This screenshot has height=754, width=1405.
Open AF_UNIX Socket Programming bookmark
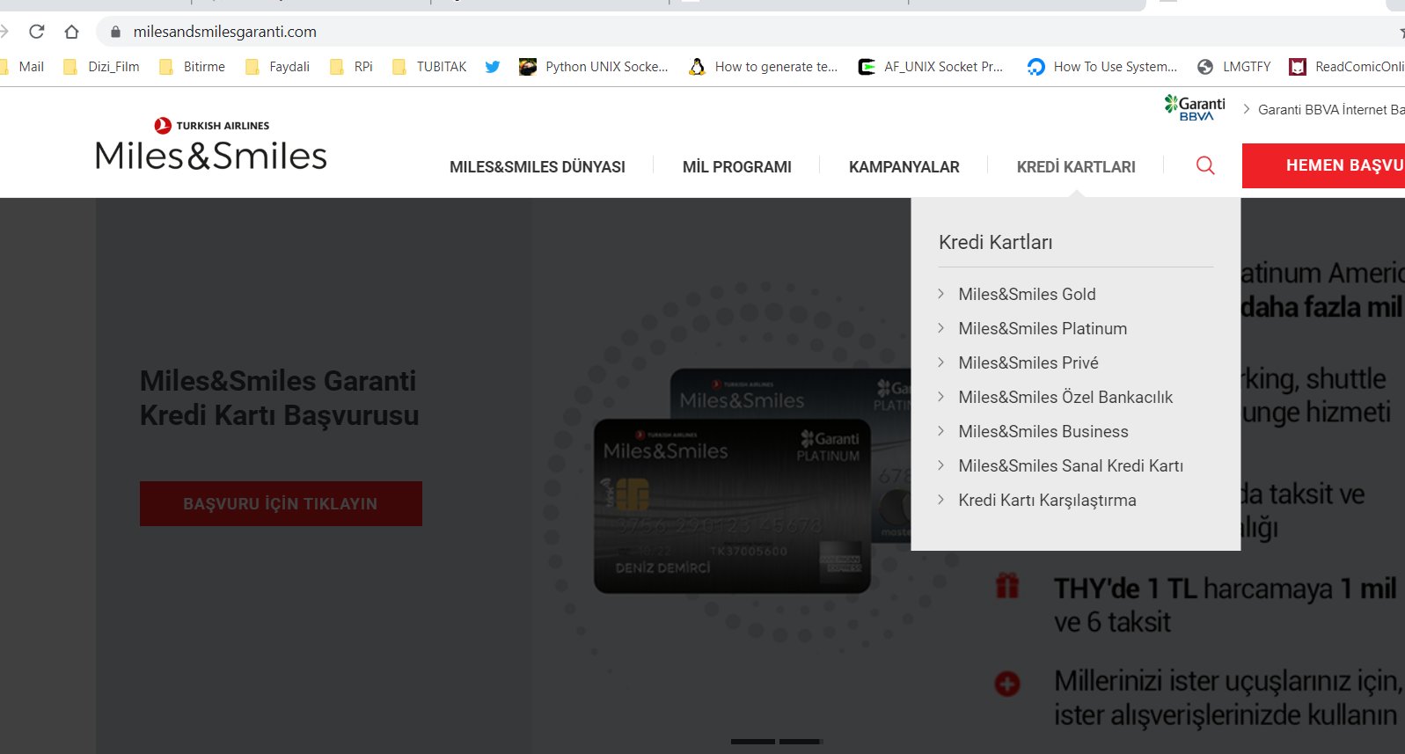pyautogui.click(x=931, y=67)
